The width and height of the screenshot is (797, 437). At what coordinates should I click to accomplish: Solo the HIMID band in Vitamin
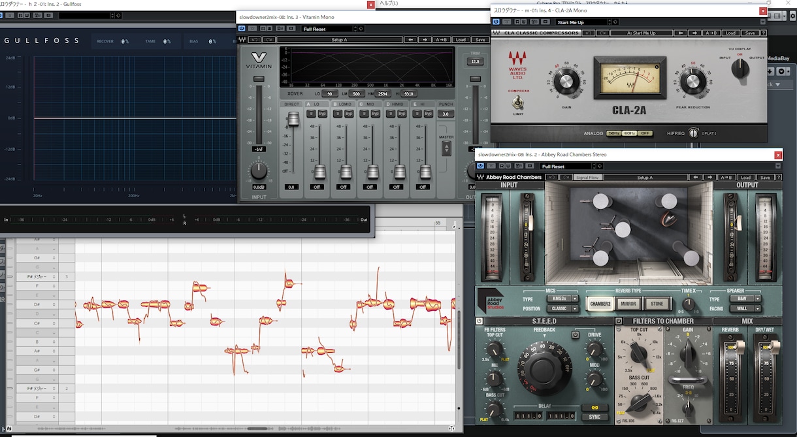coord(391,114)
